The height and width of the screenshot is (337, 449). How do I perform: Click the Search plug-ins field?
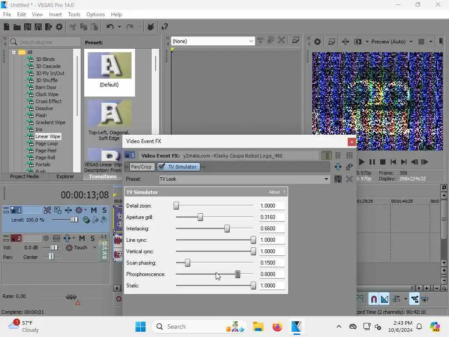45,42
